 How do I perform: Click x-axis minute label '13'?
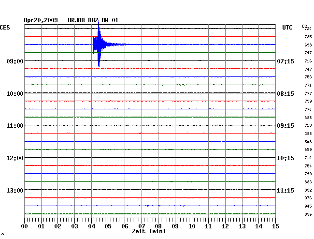point(242,226)
